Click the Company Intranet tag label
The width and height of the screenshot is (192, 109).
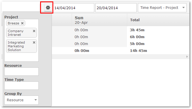[15, 33]
